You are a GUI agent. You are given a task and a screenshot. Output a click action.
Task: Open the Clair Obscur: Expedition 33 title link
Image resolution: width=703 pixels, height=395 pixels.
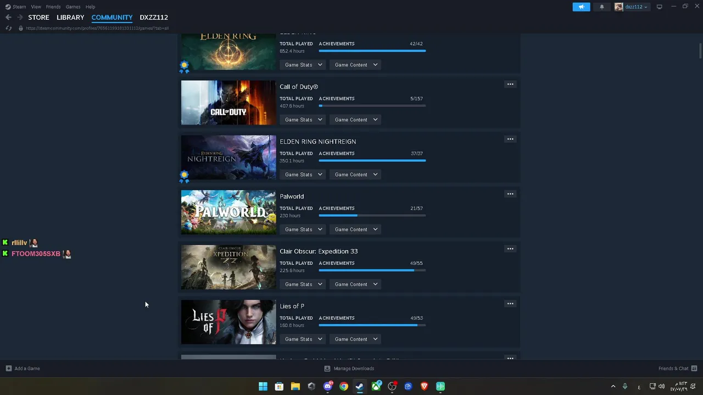(x=319, y=251)
